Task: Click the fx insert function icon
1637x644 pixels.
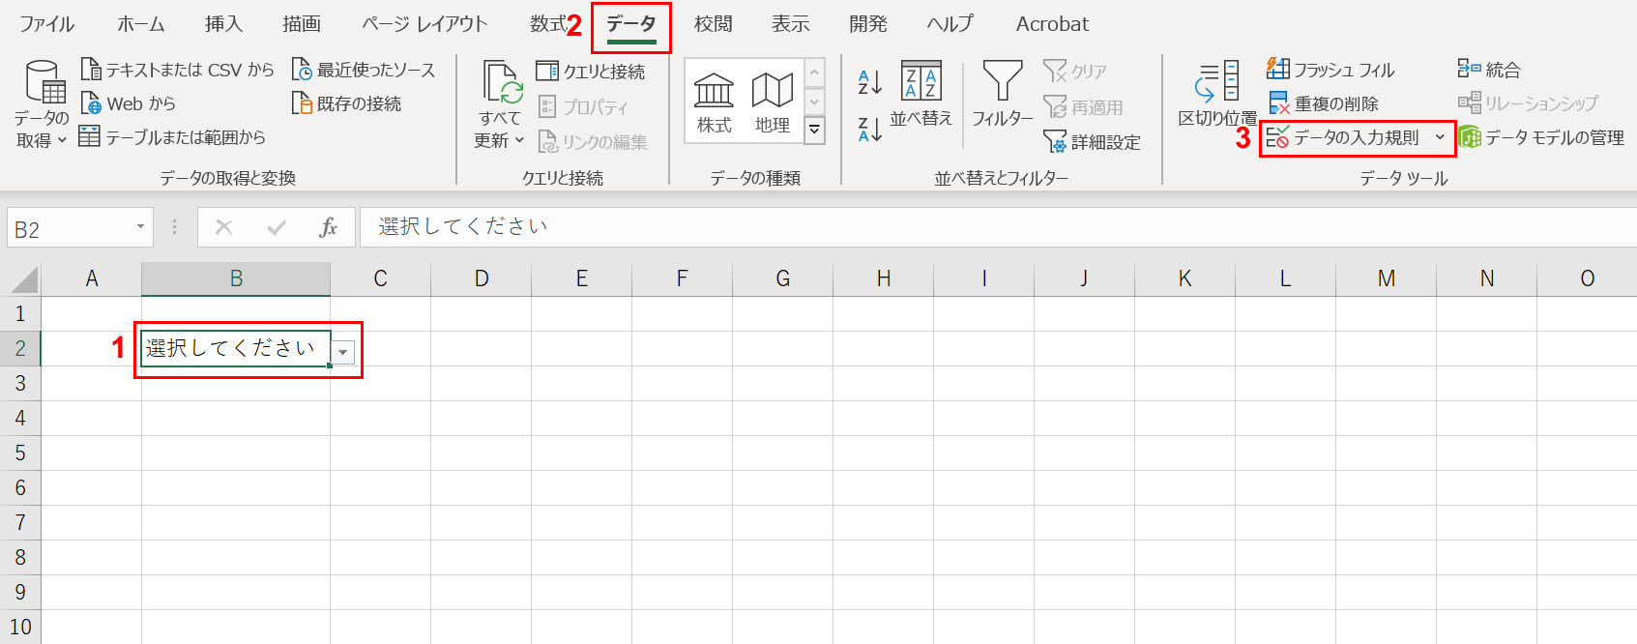Action: click(x=328, y=227)
